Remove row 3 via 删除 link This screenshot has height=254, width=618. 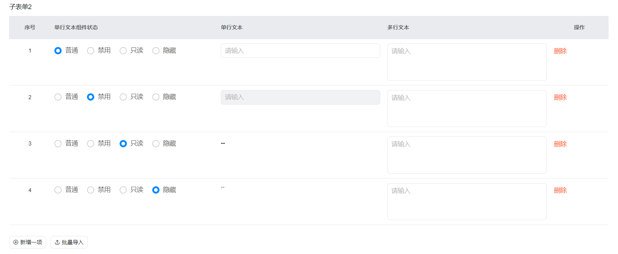point(560,144)
